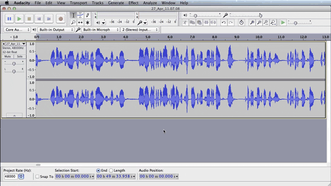Open the Generate menu
The width and height of the screenshot is (331, 186).
(x=116, y=3)
